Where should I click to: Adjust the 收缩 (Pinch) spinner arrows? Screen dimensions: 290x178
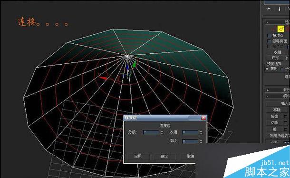[x=201, y=132]
